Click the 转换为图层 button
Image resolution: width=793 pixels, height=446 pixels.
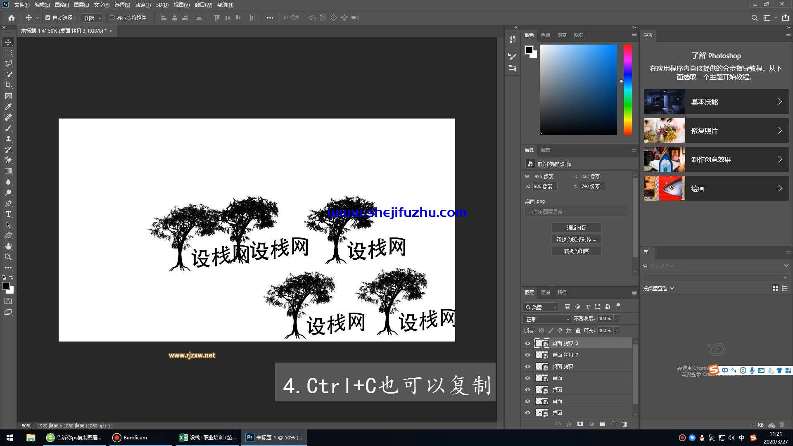[x=576, y=251]
